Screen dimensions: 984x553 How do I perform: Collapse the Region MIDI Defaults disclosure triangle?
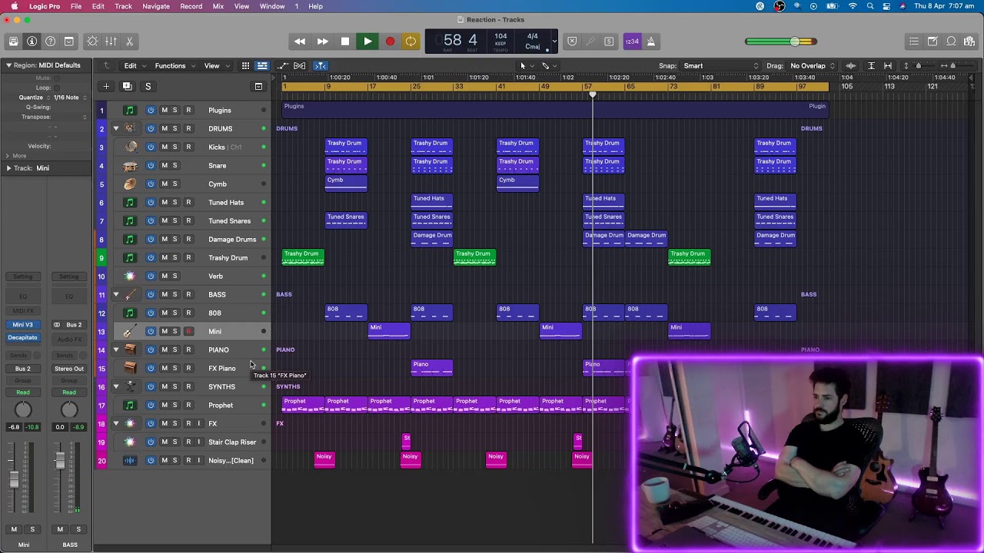tap(8, 65)
